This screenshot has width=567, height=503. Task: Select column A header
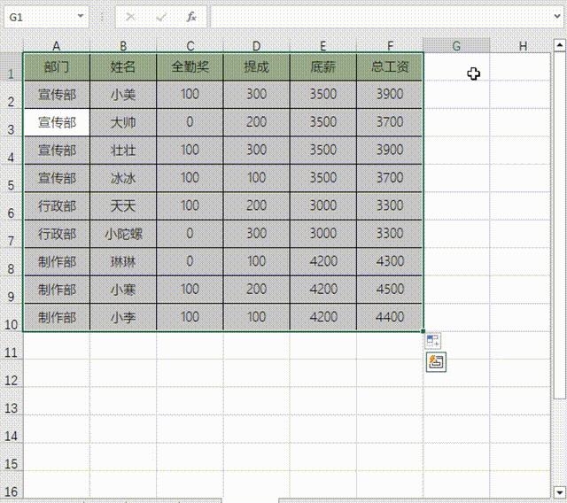coord(57,46)
